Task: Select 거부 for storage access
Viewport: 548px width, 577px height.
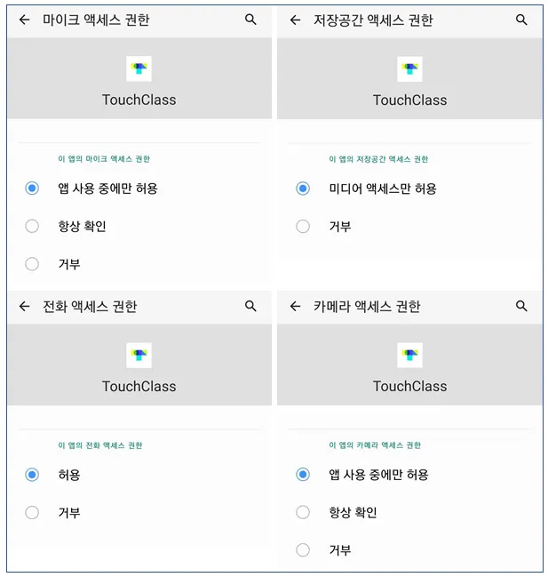Action: [303, 226]
